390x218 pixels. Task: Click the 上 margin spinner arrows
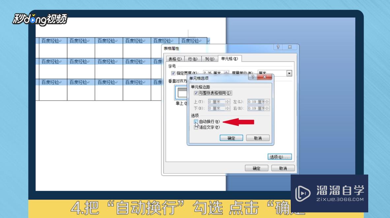228,102
